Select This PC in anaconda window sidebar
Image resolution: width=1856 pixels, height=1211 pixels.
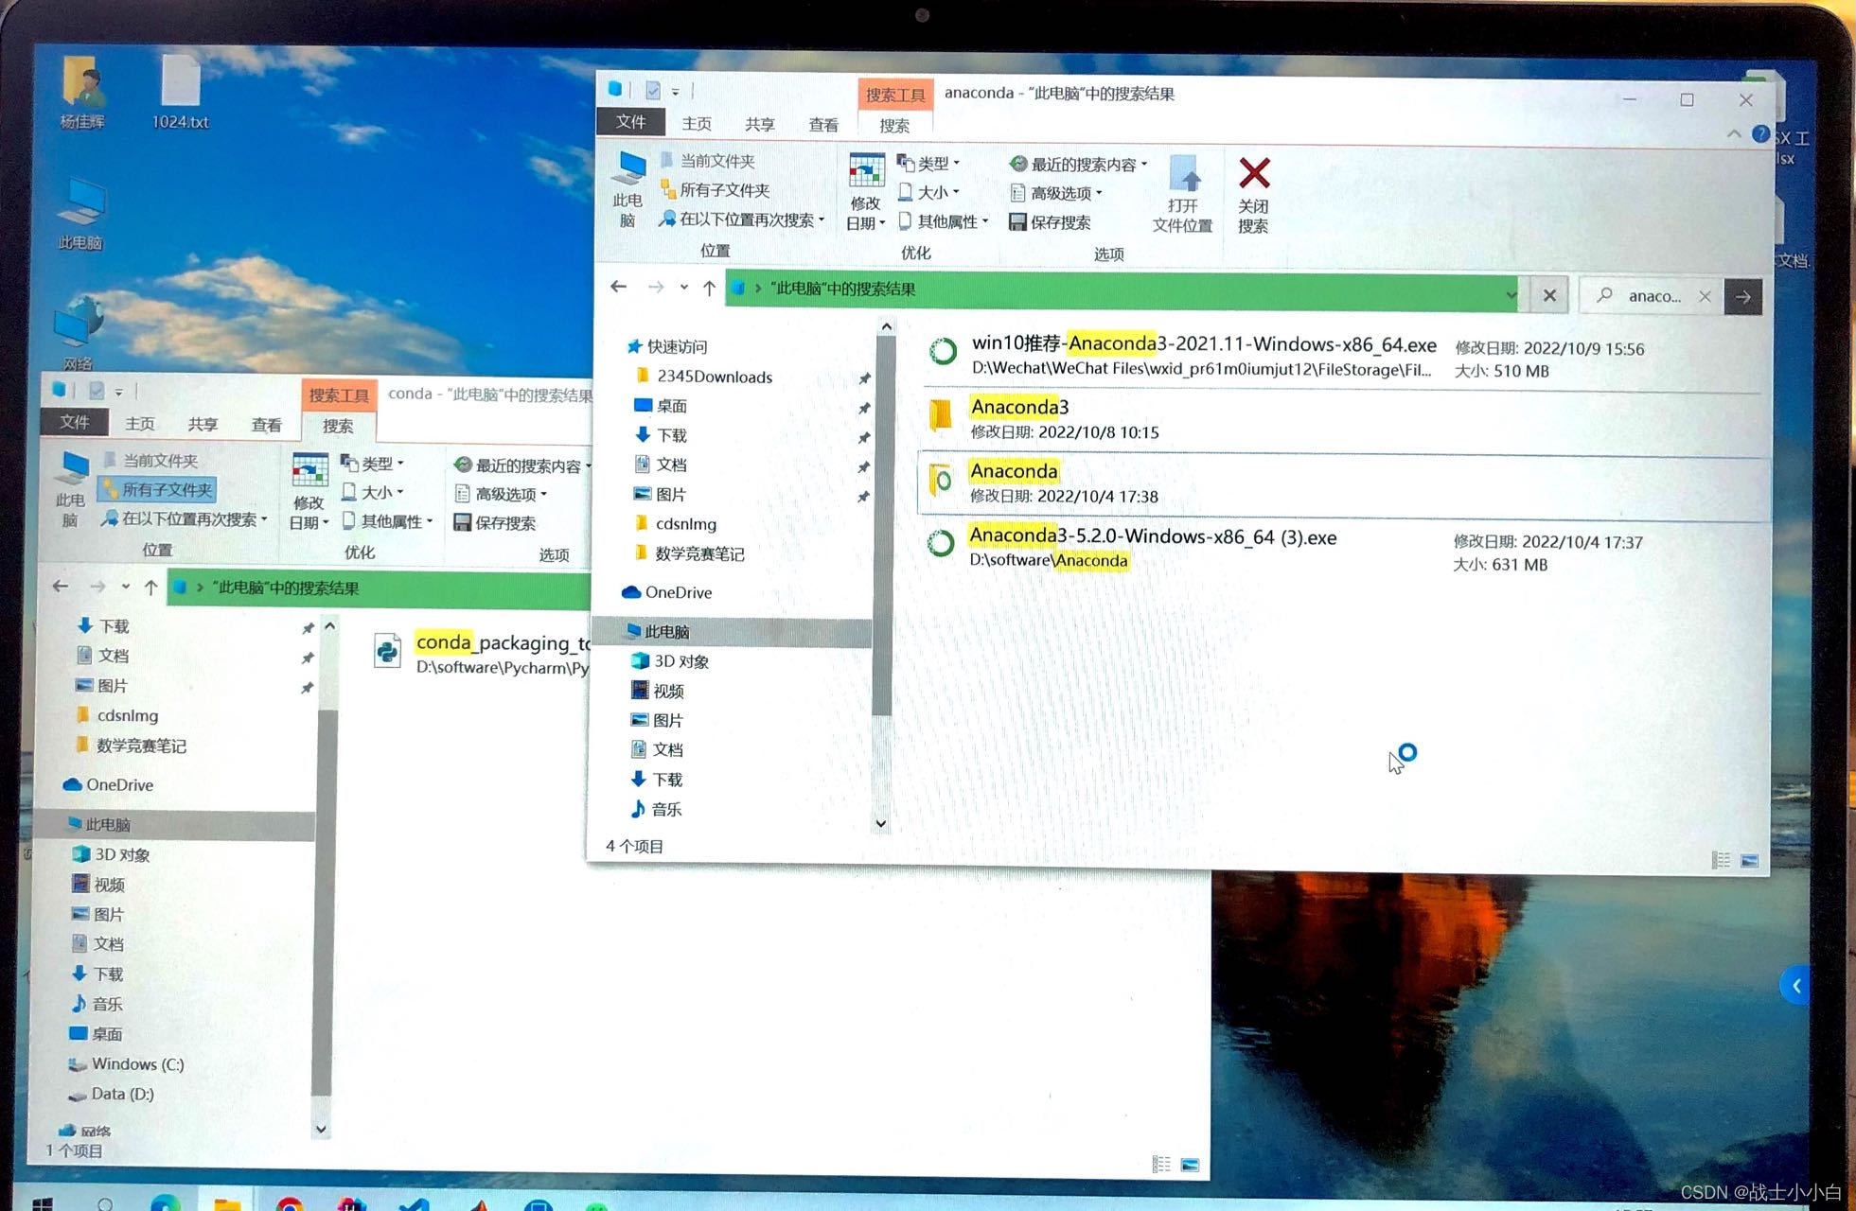pos(731,632)
